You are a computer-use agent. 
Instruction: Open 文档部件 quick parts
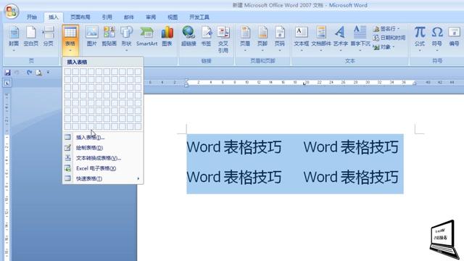coord(321,38)
